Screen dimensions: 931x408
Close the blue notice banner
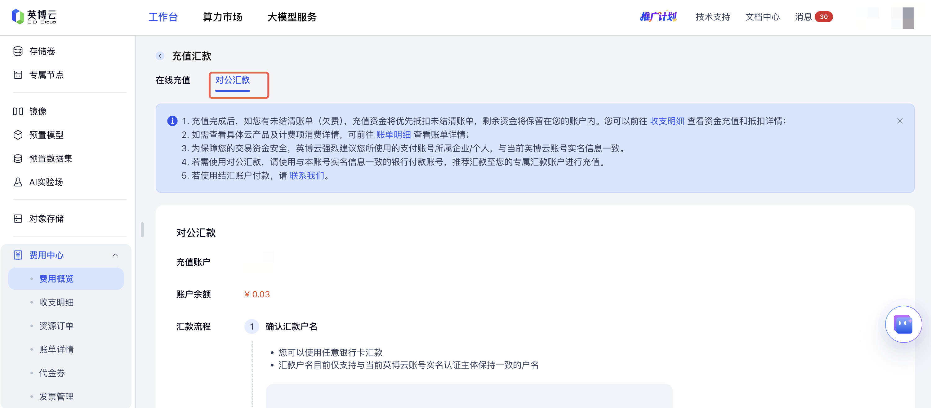point(900,121)
